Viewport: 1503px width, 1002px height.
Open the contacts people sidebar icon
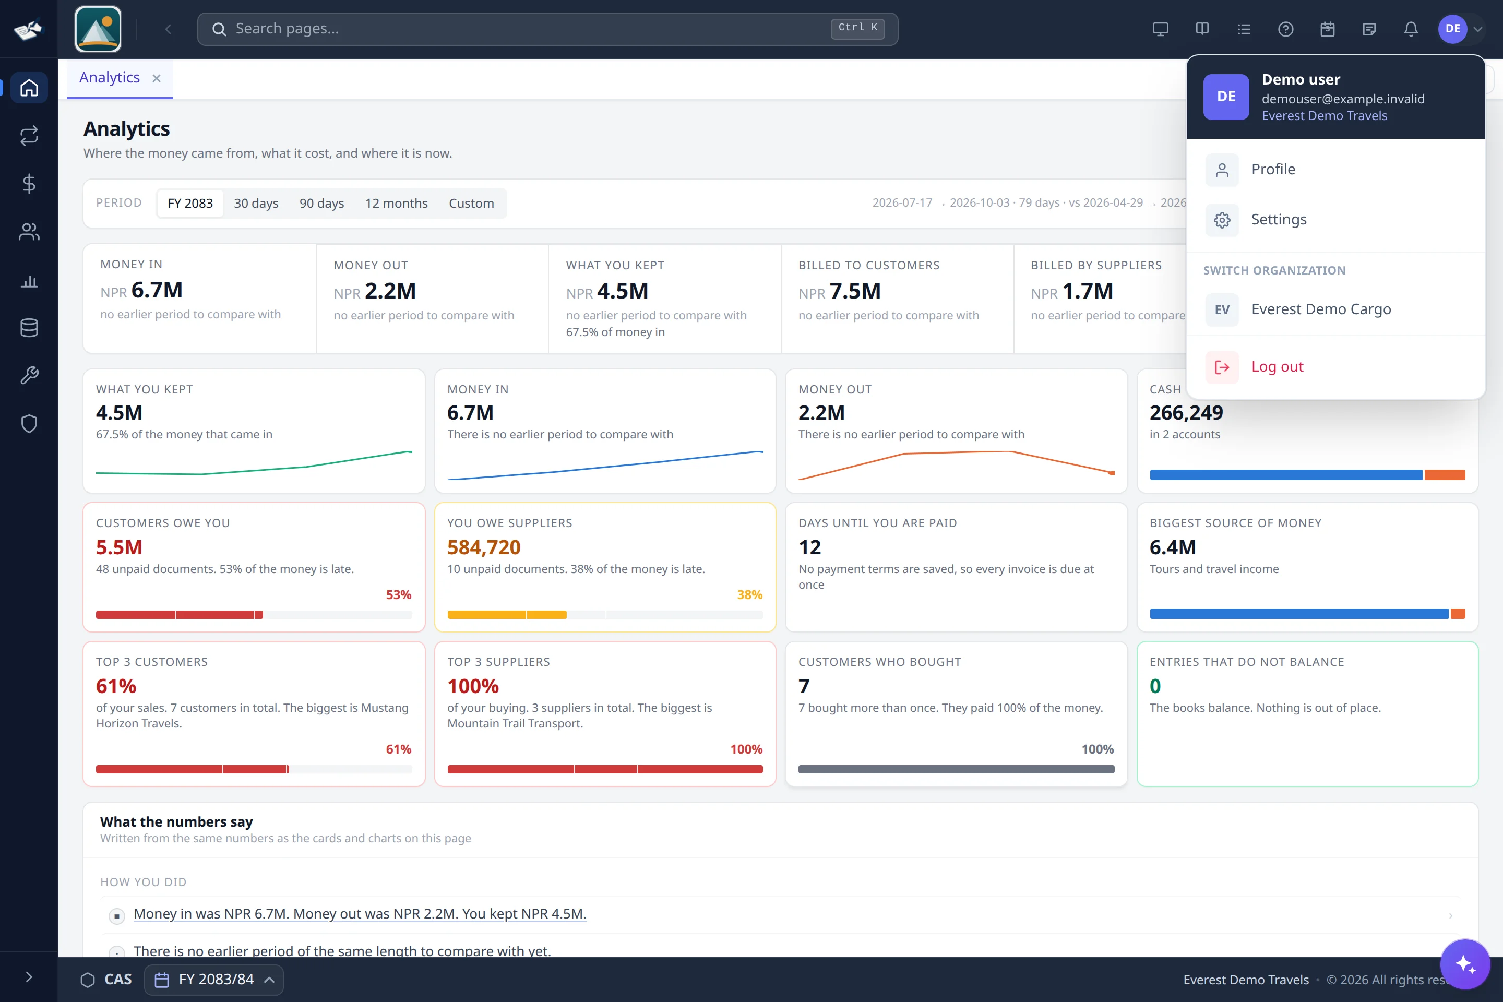point(29,232)
